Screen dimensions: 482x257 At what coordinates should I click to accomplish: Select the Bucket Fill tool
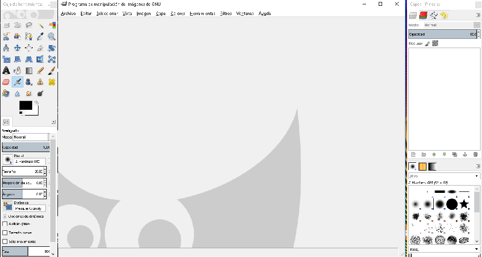coord(18,70)
